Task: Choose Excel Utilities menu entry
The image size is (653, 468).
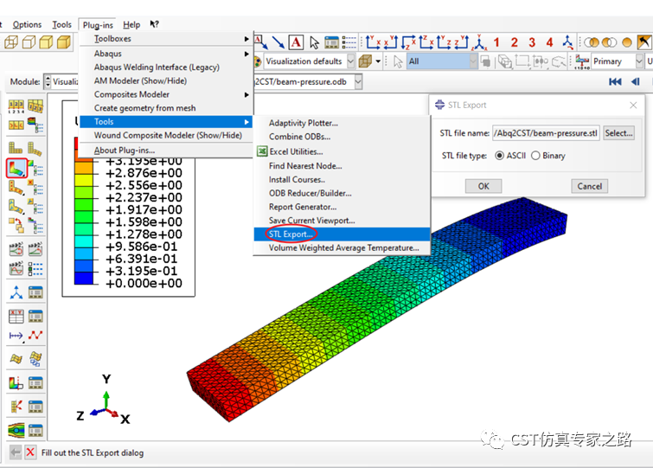Action: tap(342, 151)
